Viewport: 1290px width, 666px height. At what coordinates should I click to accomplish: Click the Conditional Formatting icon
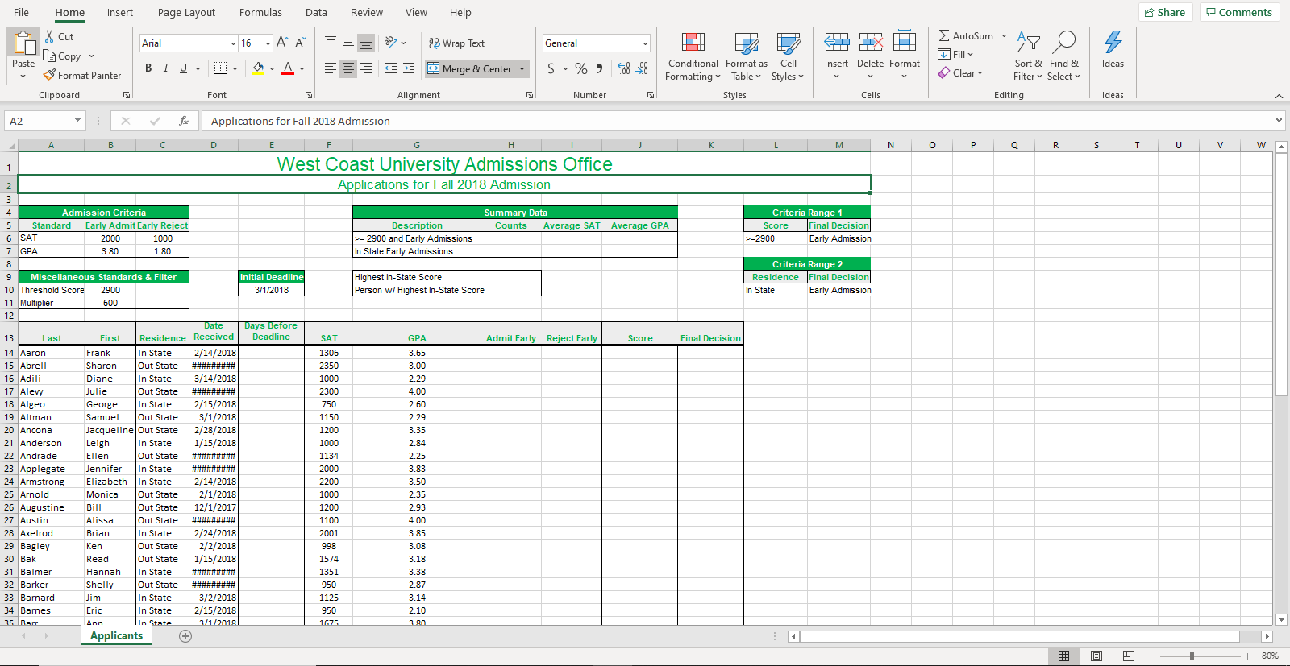(x=693, y=43)
